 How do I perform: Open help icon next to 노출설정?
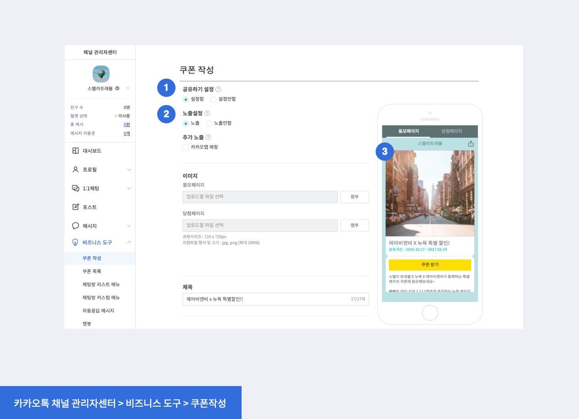click(x=207, y=113)
